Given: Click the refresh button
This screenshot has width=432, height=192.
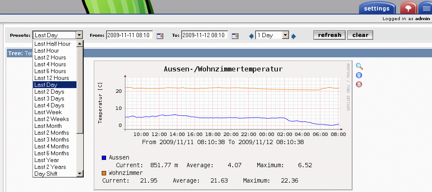Looking at the screenshot, I should [x=329, y=35].
